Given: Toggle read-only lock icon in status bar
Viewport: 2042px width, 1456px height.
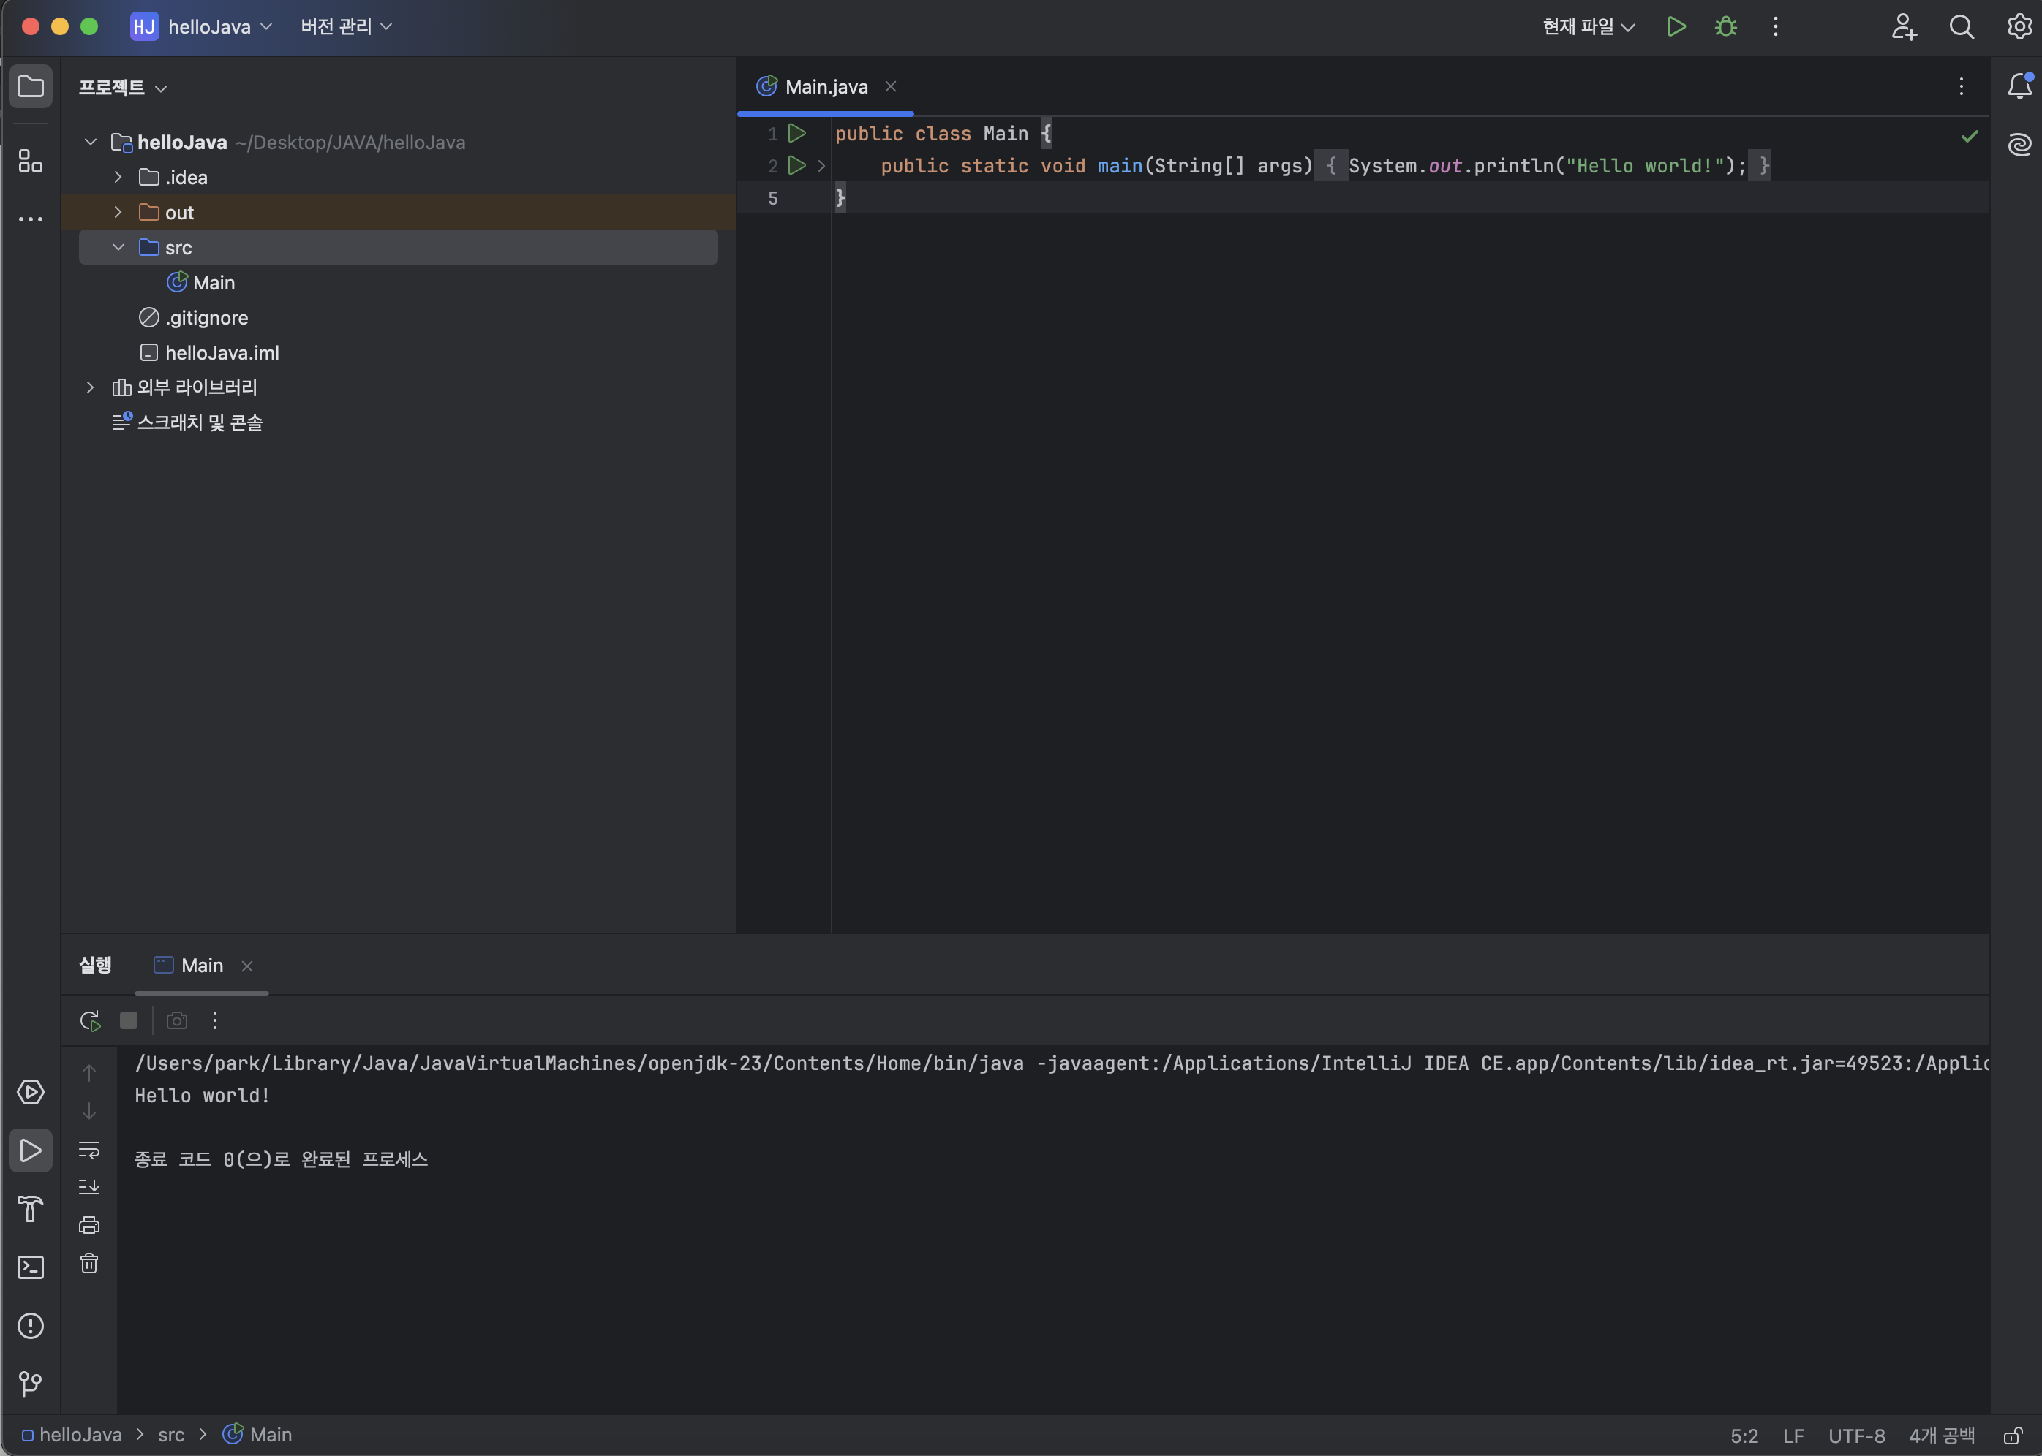Looking at the screenshot, I should tap(2013, 1436).
